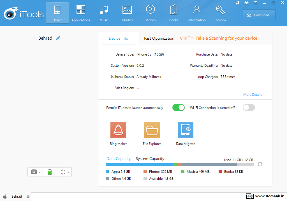Expand the reboot options dropdown arrow
Image resolution: width=287 pixels, height=201 pixels.
(69, 172)
